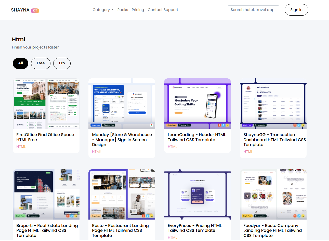Go to Shayna home via logo text

[20, 10]
